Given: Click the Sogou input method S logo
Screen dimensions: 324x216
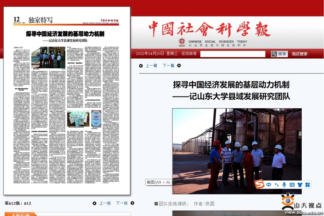Looking at the screenshot, I should point(259,184).
